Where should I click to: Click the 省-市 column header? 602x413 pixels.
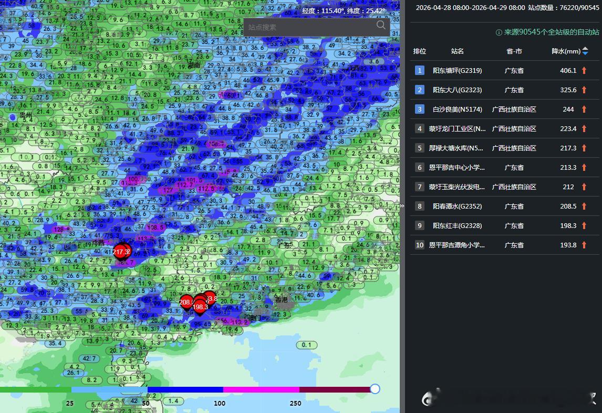tap(514, 51)
